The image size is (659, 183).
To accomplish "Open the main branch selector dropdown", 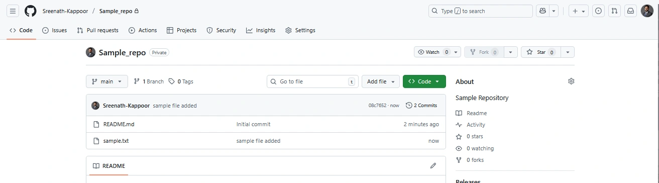I will tap(107, 81).
